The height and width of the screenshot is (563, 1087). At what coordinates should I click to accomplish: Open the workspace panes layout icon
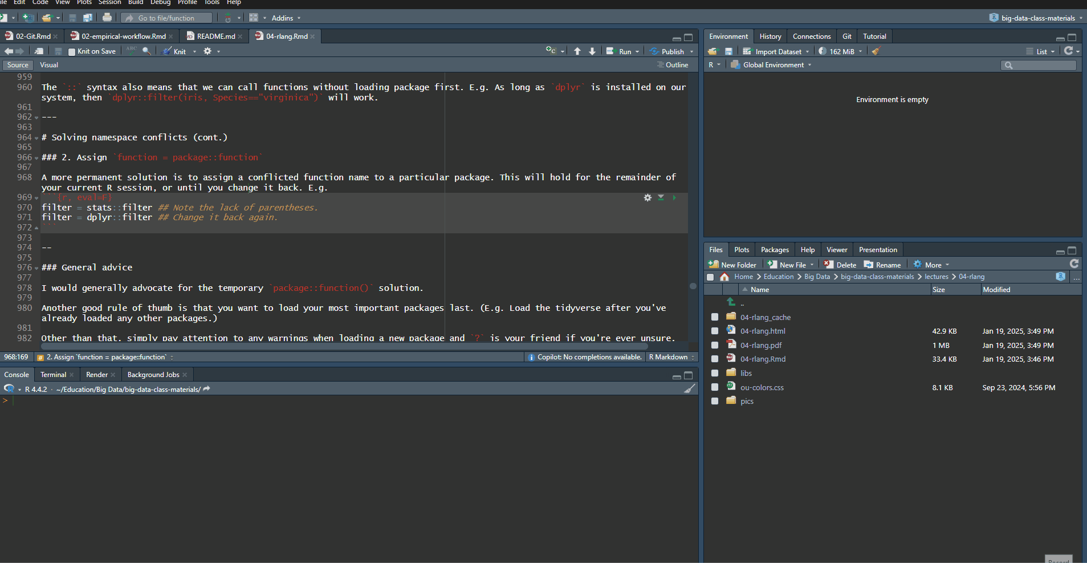pos(254,18)
